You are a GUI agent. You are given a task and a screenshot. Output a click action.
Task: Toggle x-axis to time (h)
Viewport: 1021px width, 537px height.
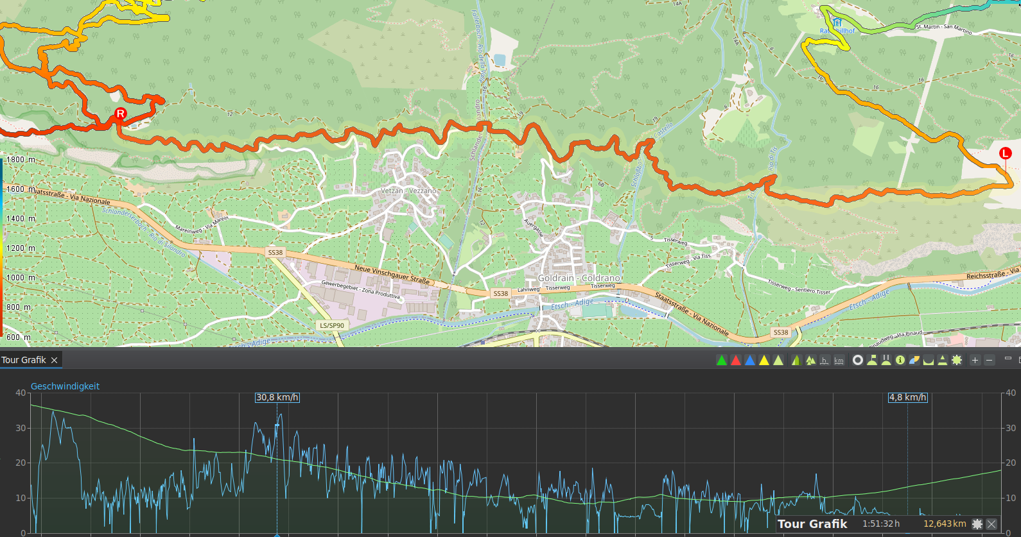(x=825, y=361)
